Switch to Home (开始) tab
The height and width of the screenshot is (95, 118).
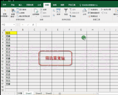tap(13, 5)
